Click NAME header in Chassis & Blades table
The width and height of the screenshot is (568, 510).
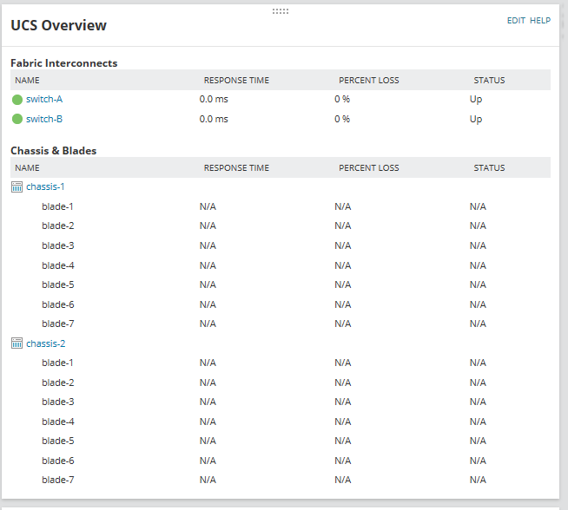pyautogui.click(x=27, y=167)
